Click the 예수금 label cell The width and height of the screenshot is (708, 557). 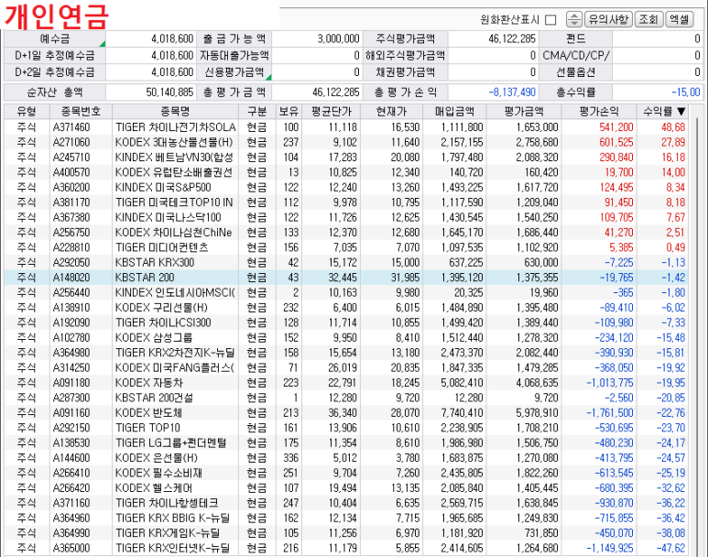tap(55, 38)
